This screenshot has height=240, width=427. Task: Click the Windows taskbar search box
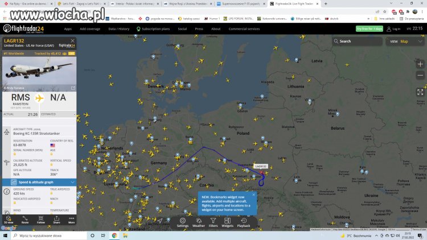(49, 235)
